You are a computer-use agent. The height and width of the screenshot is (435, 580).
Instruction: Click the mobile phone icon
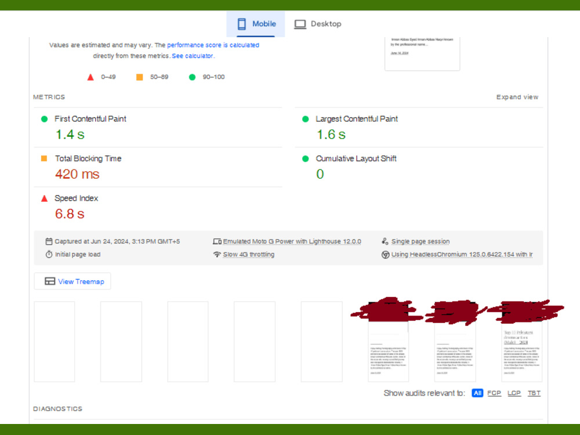click(x=241, y=24)
